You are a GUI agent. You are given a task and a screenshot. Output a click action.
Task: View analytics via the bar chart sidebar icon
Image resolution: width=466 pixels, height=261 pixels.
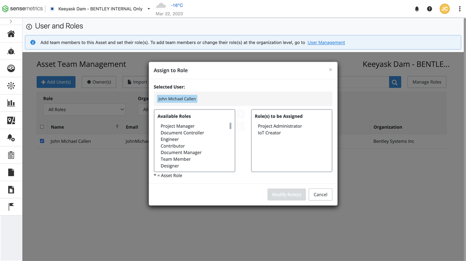point(11,102)
